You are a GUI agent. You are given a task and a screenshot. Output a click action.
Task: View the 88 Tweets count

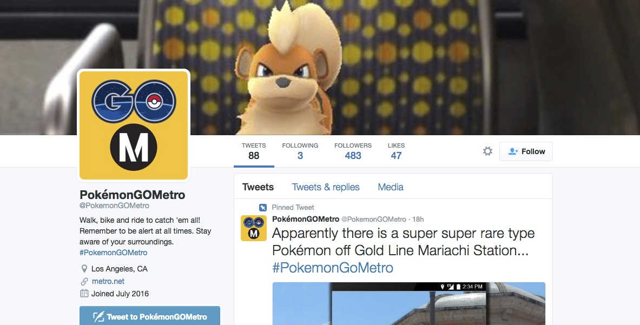tap(254, 151)
